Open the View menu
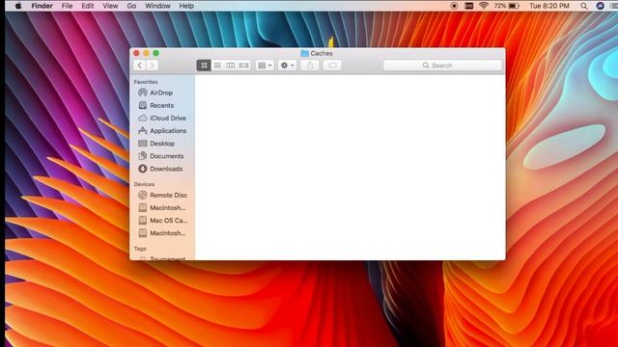 (110, 6)
